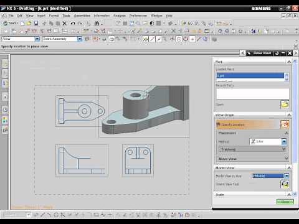
Task: Toggle Mid Point snap option
Action: [x=159, y=39]
